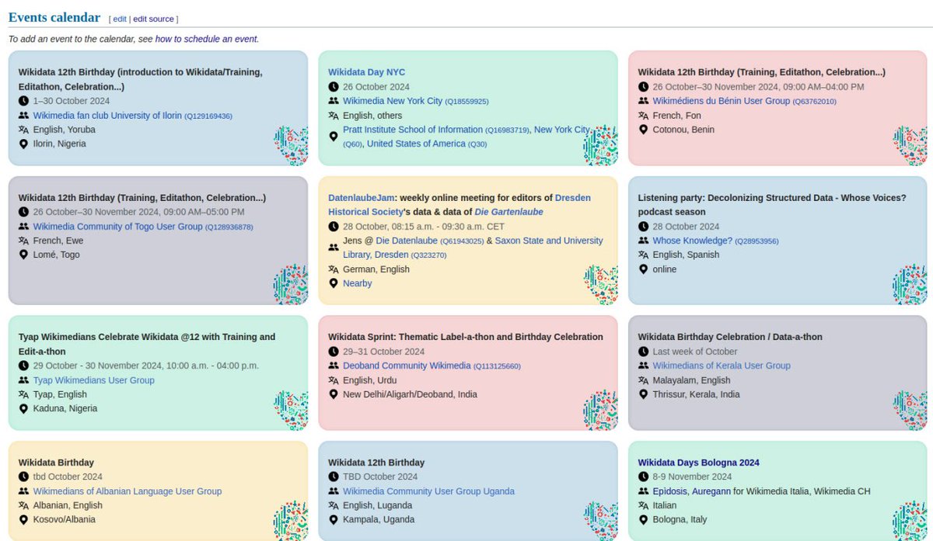Image resolution: width=933 pixels, height=541 pixels.
Task: Open Wikimedia Community User Group Uganda link
Action: pyautogui.click(x=428, y=491)
